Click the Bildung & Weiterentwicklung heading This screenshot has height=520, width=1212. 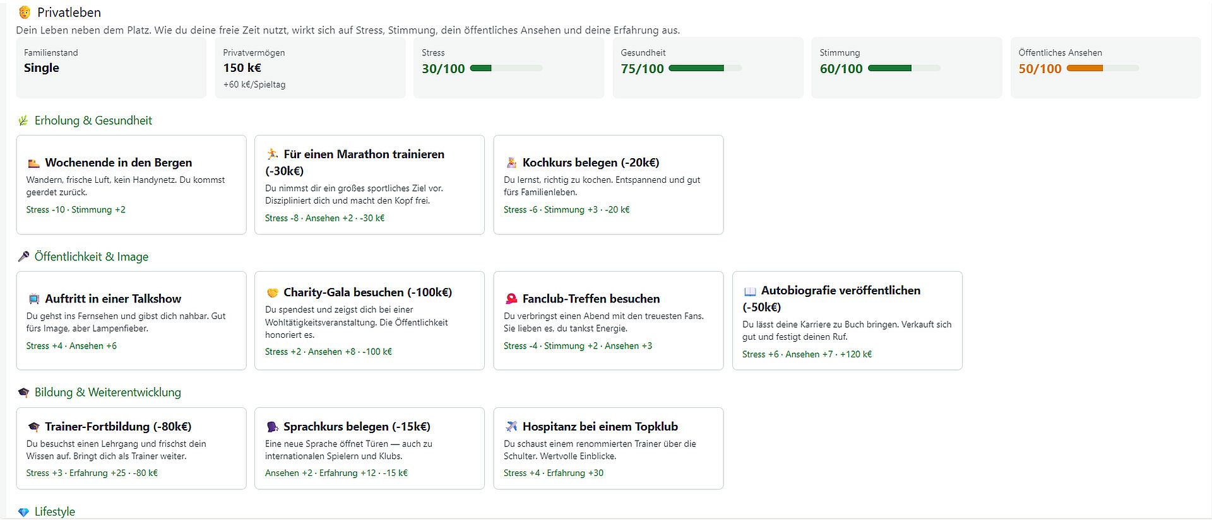107,392
